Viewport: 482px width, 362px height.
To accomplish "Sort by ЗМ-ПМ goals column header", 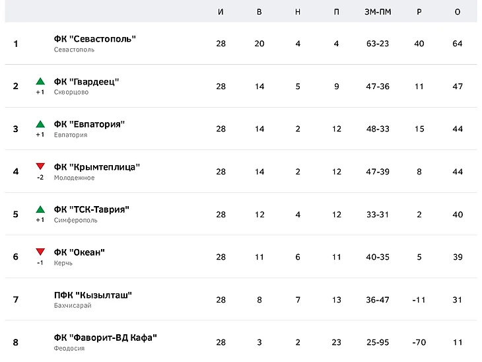I will coord(378,13).
